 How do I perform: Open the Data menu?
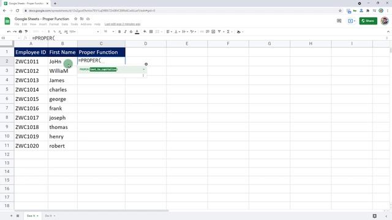65,24
